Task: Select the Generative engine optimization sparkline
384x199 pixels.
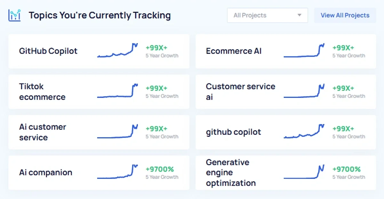Action: point(304,172)
